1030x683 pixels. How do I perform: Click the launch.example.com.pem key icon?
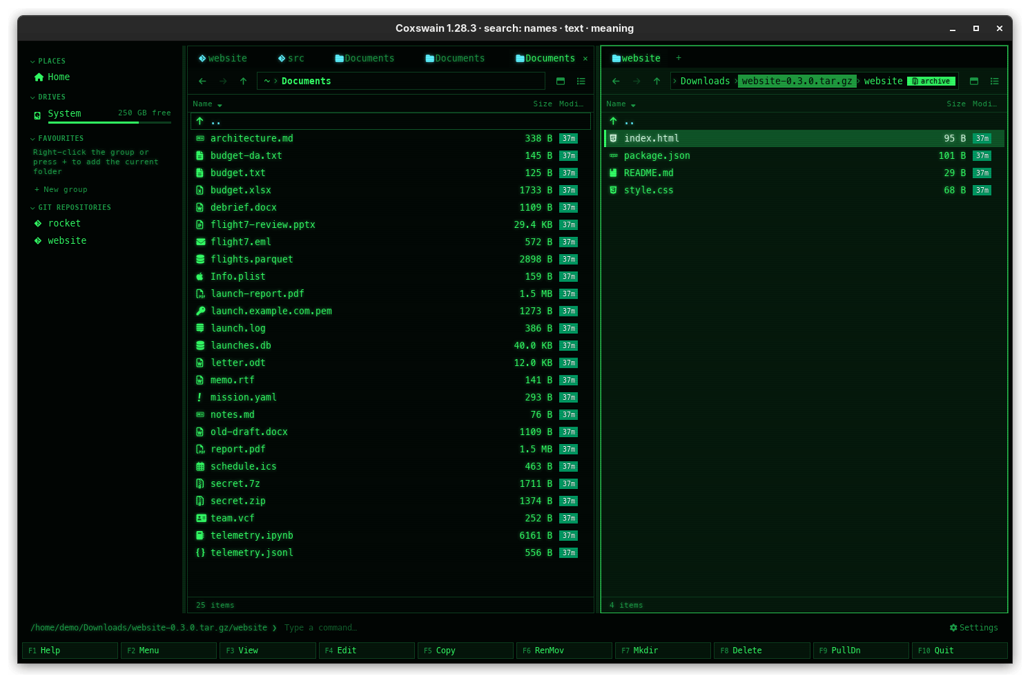(200, 311)
